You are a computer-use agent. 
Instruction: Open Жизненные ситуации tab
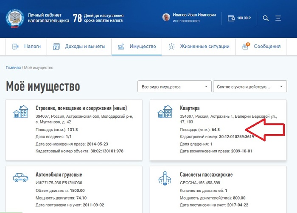[199, 47]
